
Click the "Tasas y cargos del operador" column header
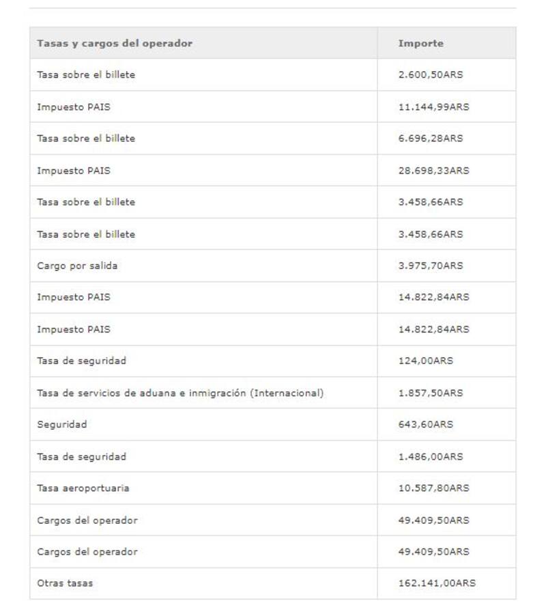115,43
